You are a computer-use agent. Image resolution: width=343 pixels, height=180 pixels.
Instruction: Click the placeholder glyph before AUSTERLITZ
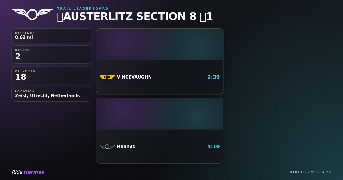click(x=60, y=17)
